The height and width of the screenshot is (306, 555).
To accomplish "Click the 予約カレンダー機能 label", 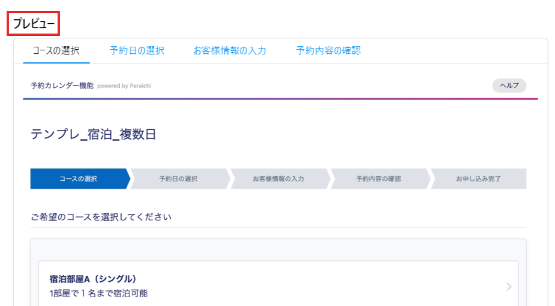I will click(62, 86).
